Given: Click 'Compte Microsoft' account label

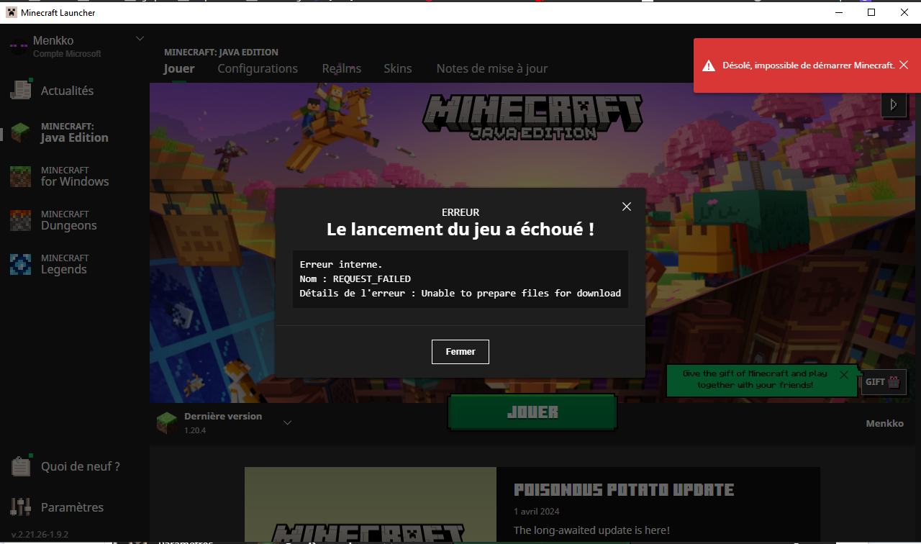Looking at the screenshot, I should coord(67,54).
